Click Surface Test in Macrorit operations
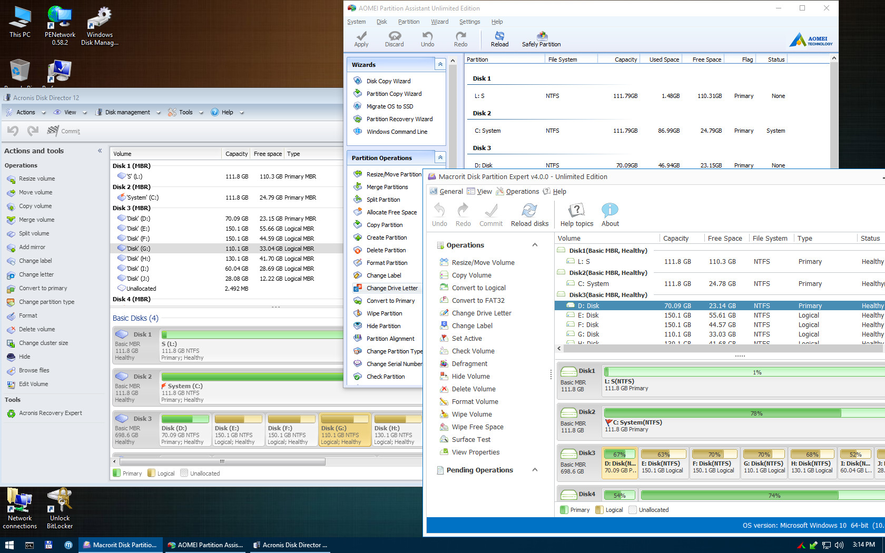This screenshot has height=553, width=885. coord(471,439)
